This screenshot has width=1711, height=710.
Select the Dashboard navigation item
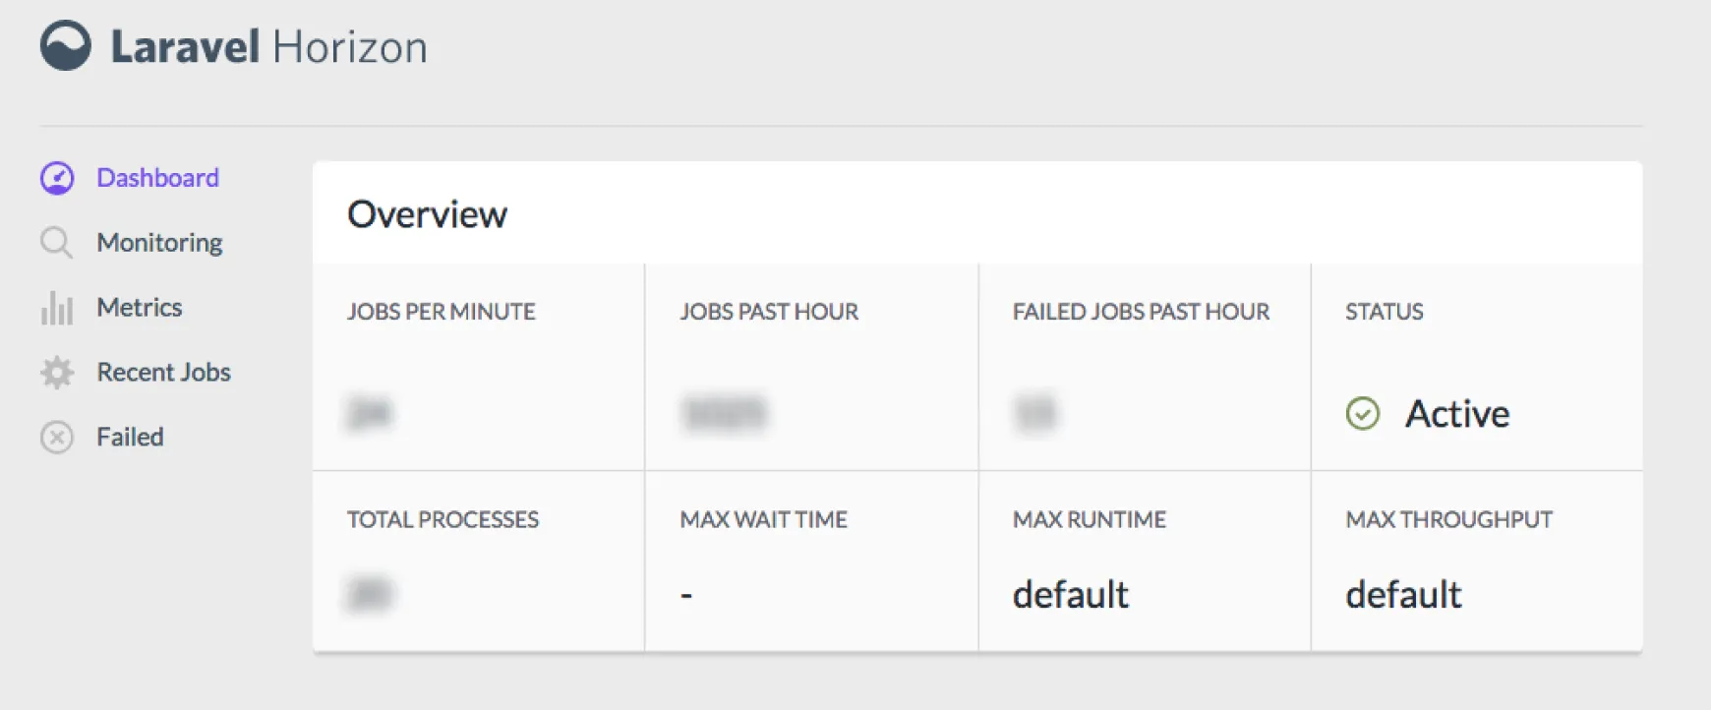(x=157, y=178)
